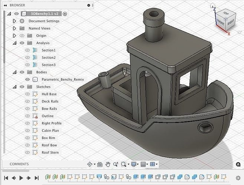Click the browser options minus button

[89, 5]
